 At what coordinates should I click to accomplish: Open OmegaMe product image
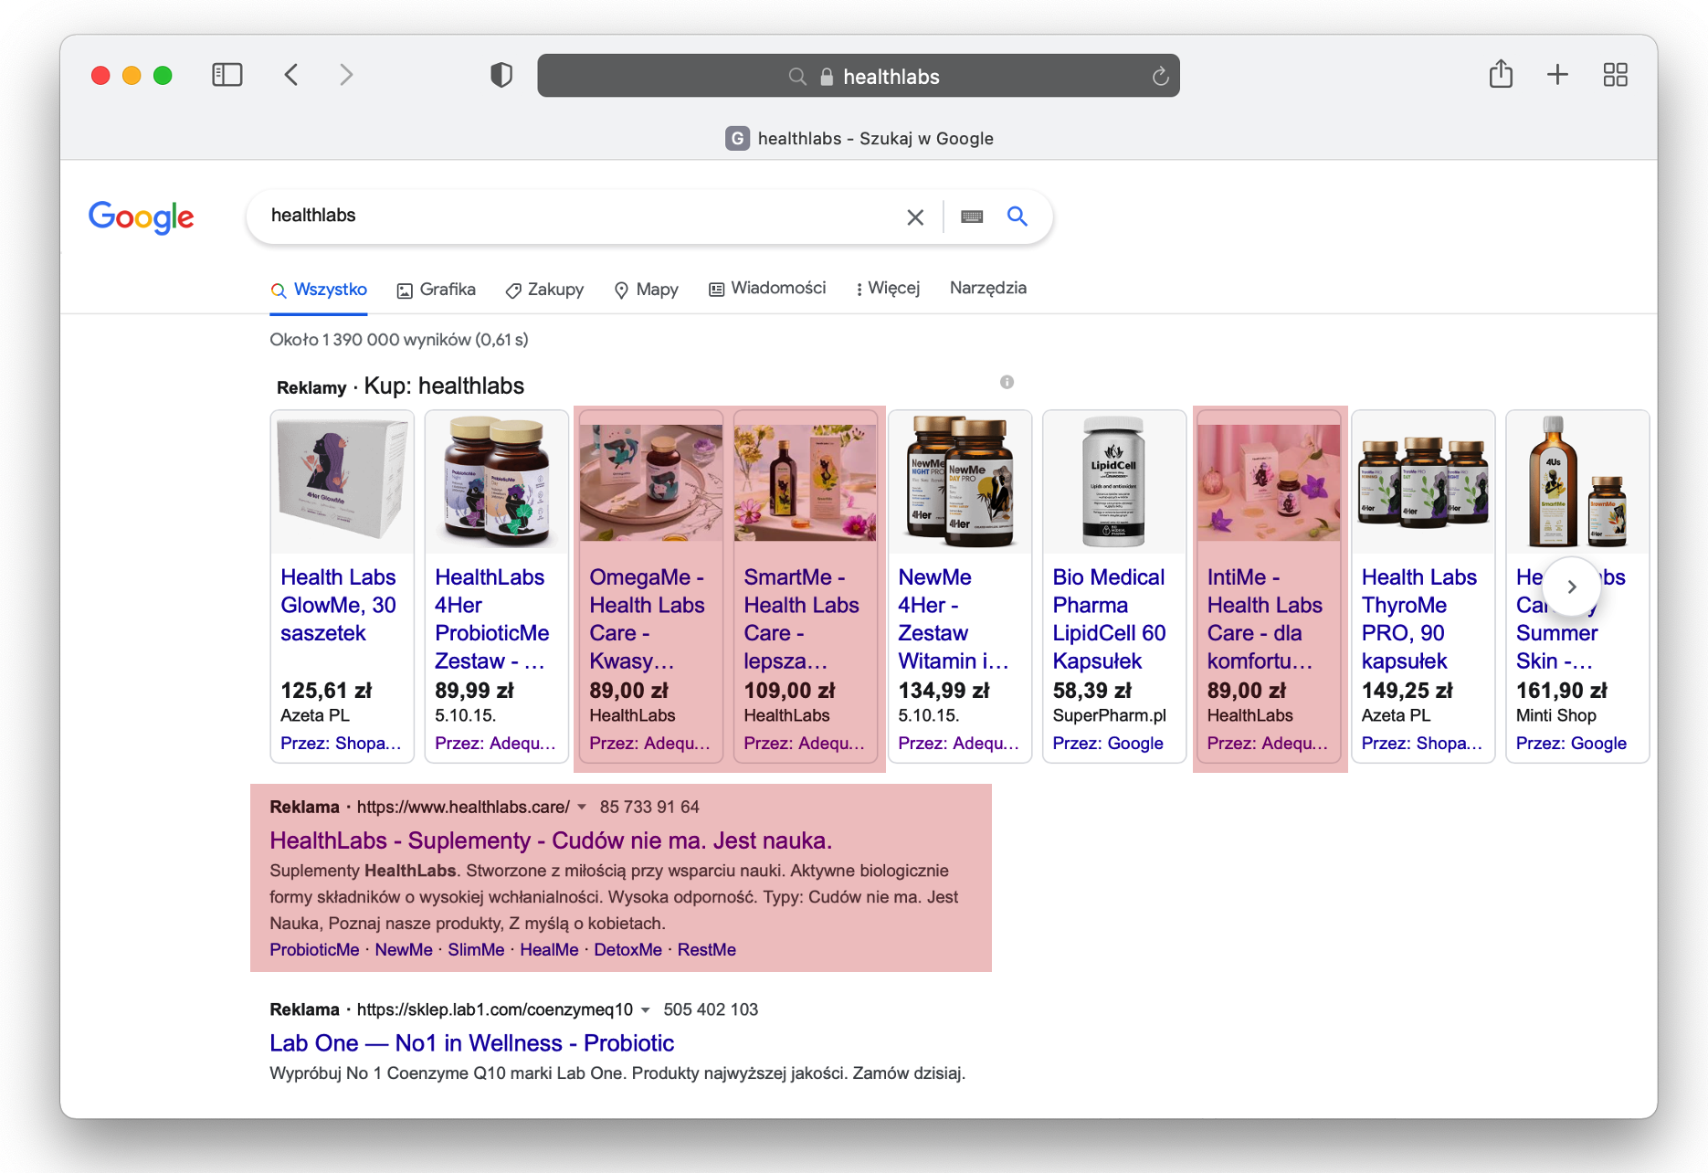650,482
